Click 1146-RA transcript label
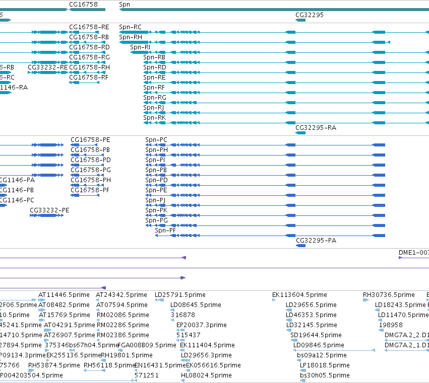 pos(14,88)
